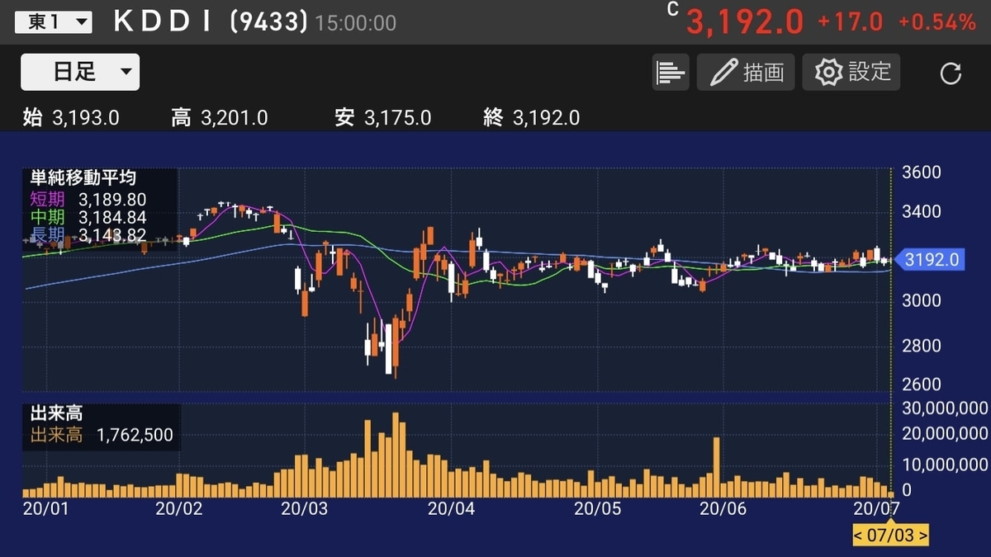Select the 2600 price axis label
The height and width of the screenshot is (557, 991).
tap(923, 384)
